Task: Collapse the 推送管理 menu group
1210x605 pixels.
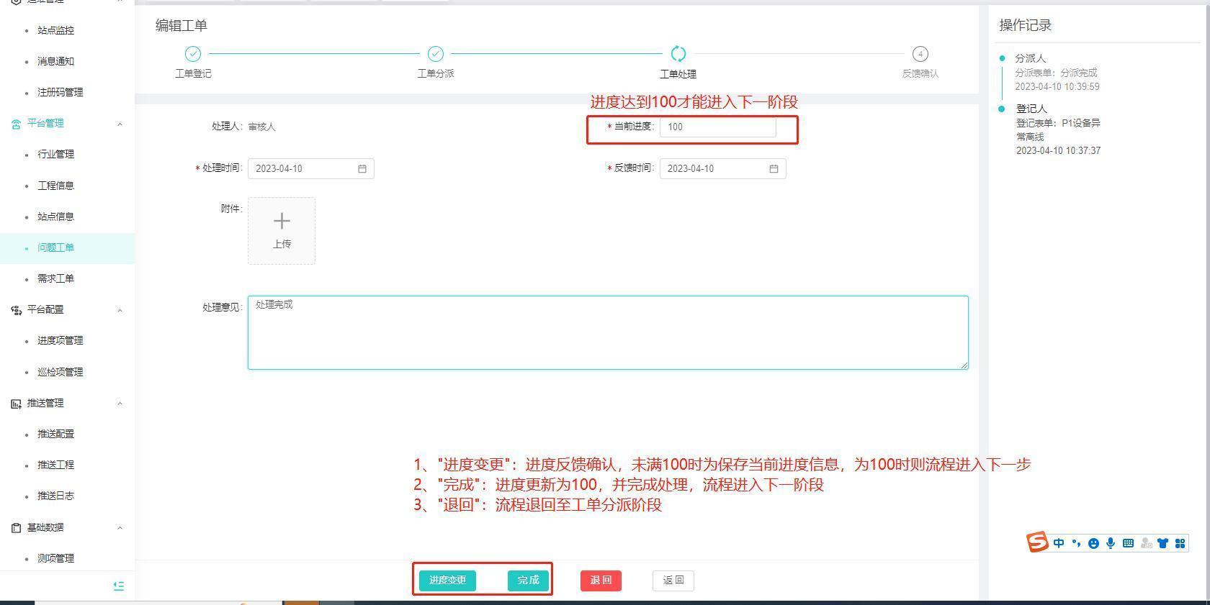Action: pyautogui.click(x=120, y=404)
